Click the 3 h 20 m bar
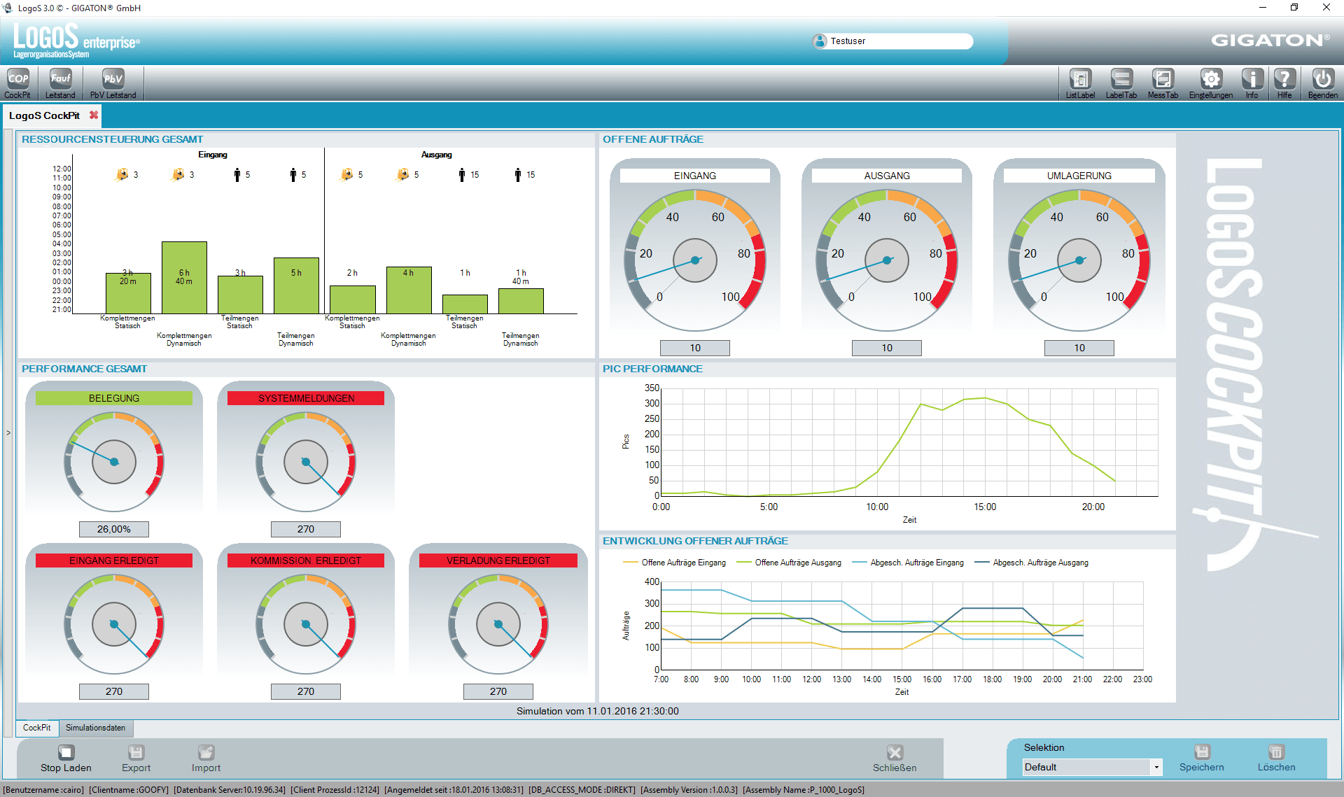The width and height of the screenshot is (1344, 797). (x=128, y=293)
